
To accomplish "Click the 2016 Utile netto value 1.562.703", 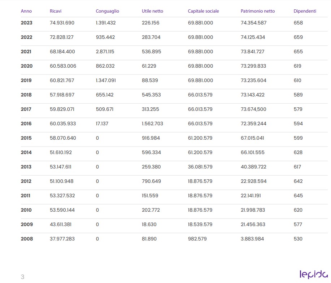I will [x=152, y=123].
